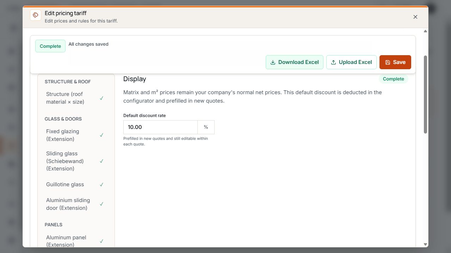This screenshot has height=253, width=451.
Task: Upload an Excel file
Action: 351,62
